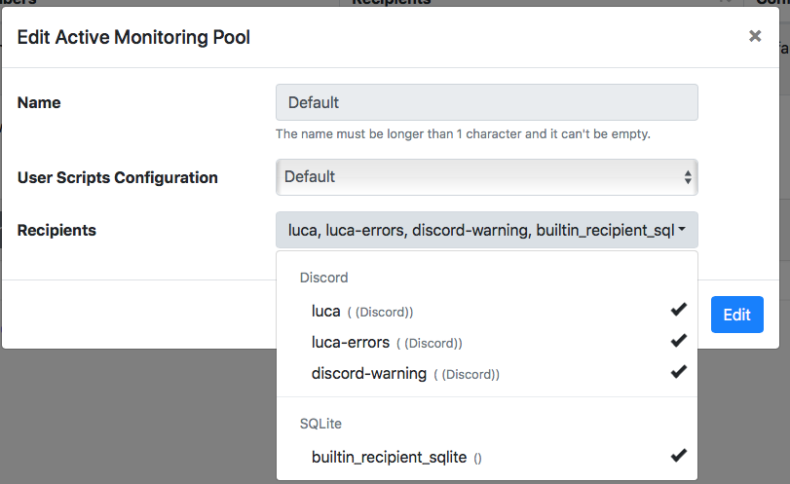Collapse the Recipients multi-select dropdown
This screenshot has height=484, width=790.
[487, 230]
